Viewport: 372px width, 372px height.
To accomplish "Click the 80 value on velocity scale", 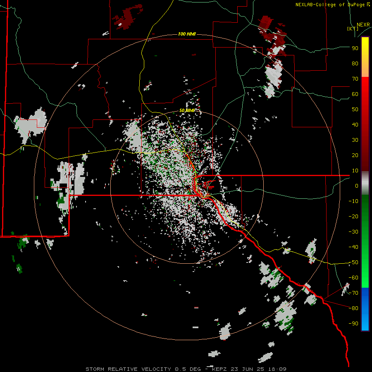I will [x=355, y=64].
